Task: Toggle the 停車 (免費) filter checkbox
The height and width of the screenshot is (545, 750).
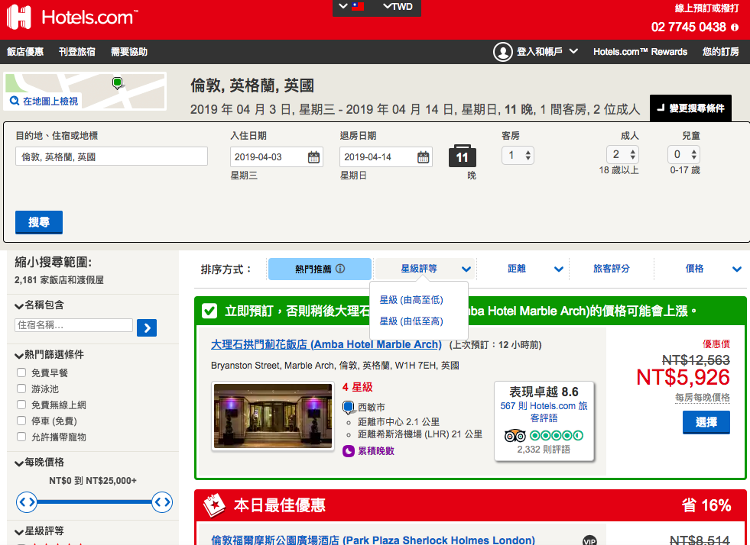Action: 21,421
